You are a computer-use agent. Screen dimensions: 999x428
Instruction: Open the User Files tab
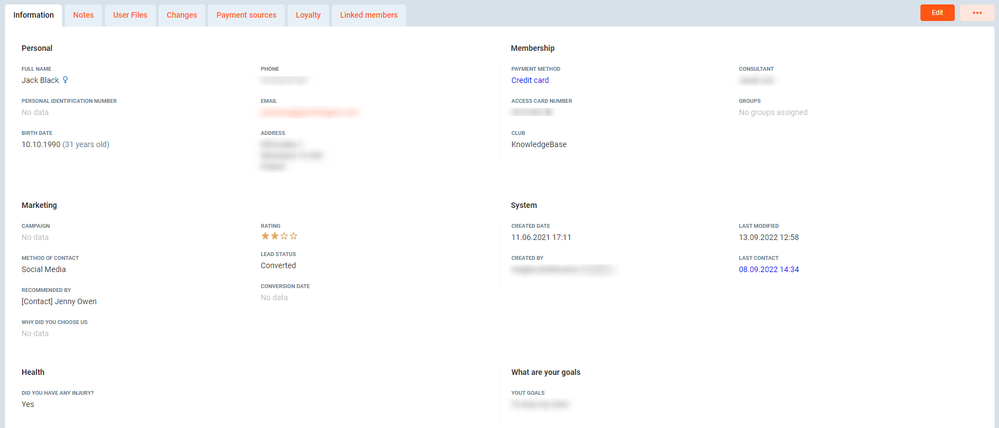click(130, 15)
